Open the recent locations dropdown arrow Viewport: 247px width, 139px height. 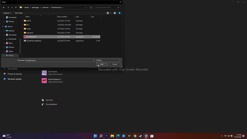point(12,7)
